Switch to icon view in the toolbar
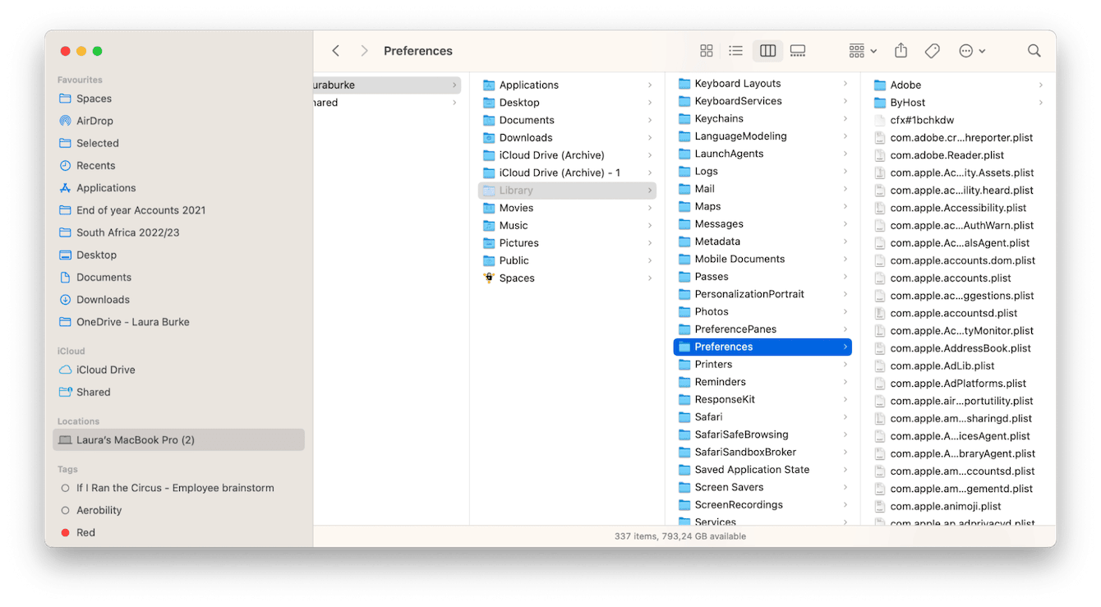Image resolution: width=1101 pixels, height=607 pixels. click(x=706, y=50)
